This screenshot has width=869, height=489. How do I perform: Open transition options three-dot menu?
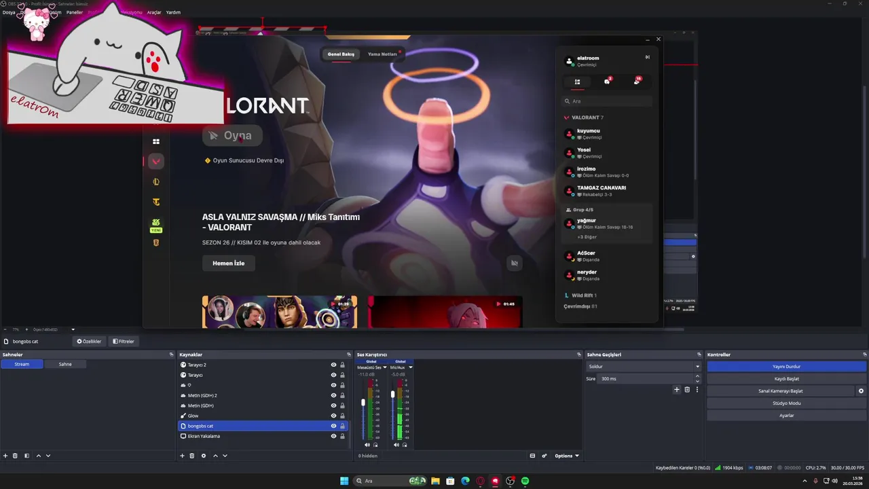697,390
